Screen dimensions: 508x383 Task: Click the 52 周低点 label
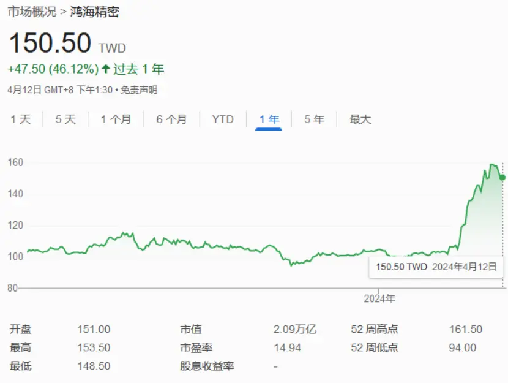point(374,347)
